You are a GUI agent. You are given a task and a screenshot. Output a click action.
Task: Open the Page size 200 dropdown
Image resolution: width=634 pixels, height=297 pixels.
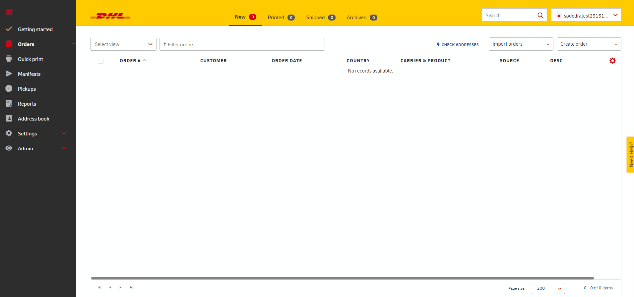click(x=548, y=288)
